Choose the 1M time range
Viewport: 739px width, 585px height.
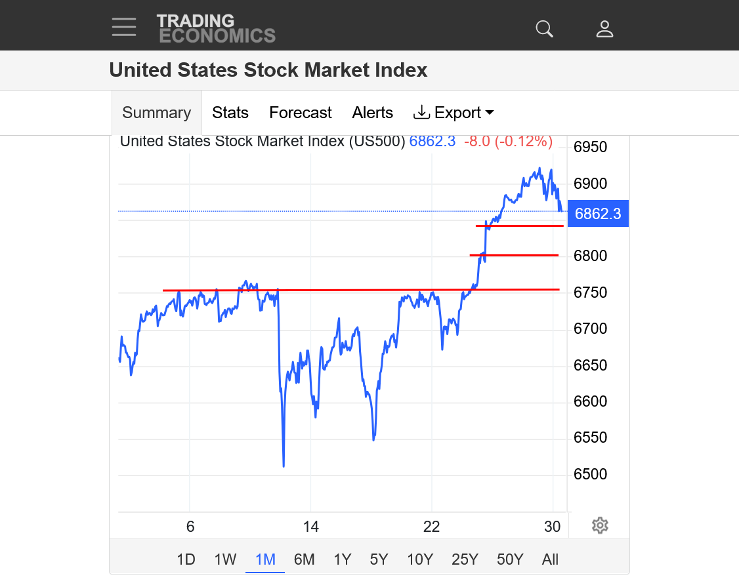click(x=265, y=559)
